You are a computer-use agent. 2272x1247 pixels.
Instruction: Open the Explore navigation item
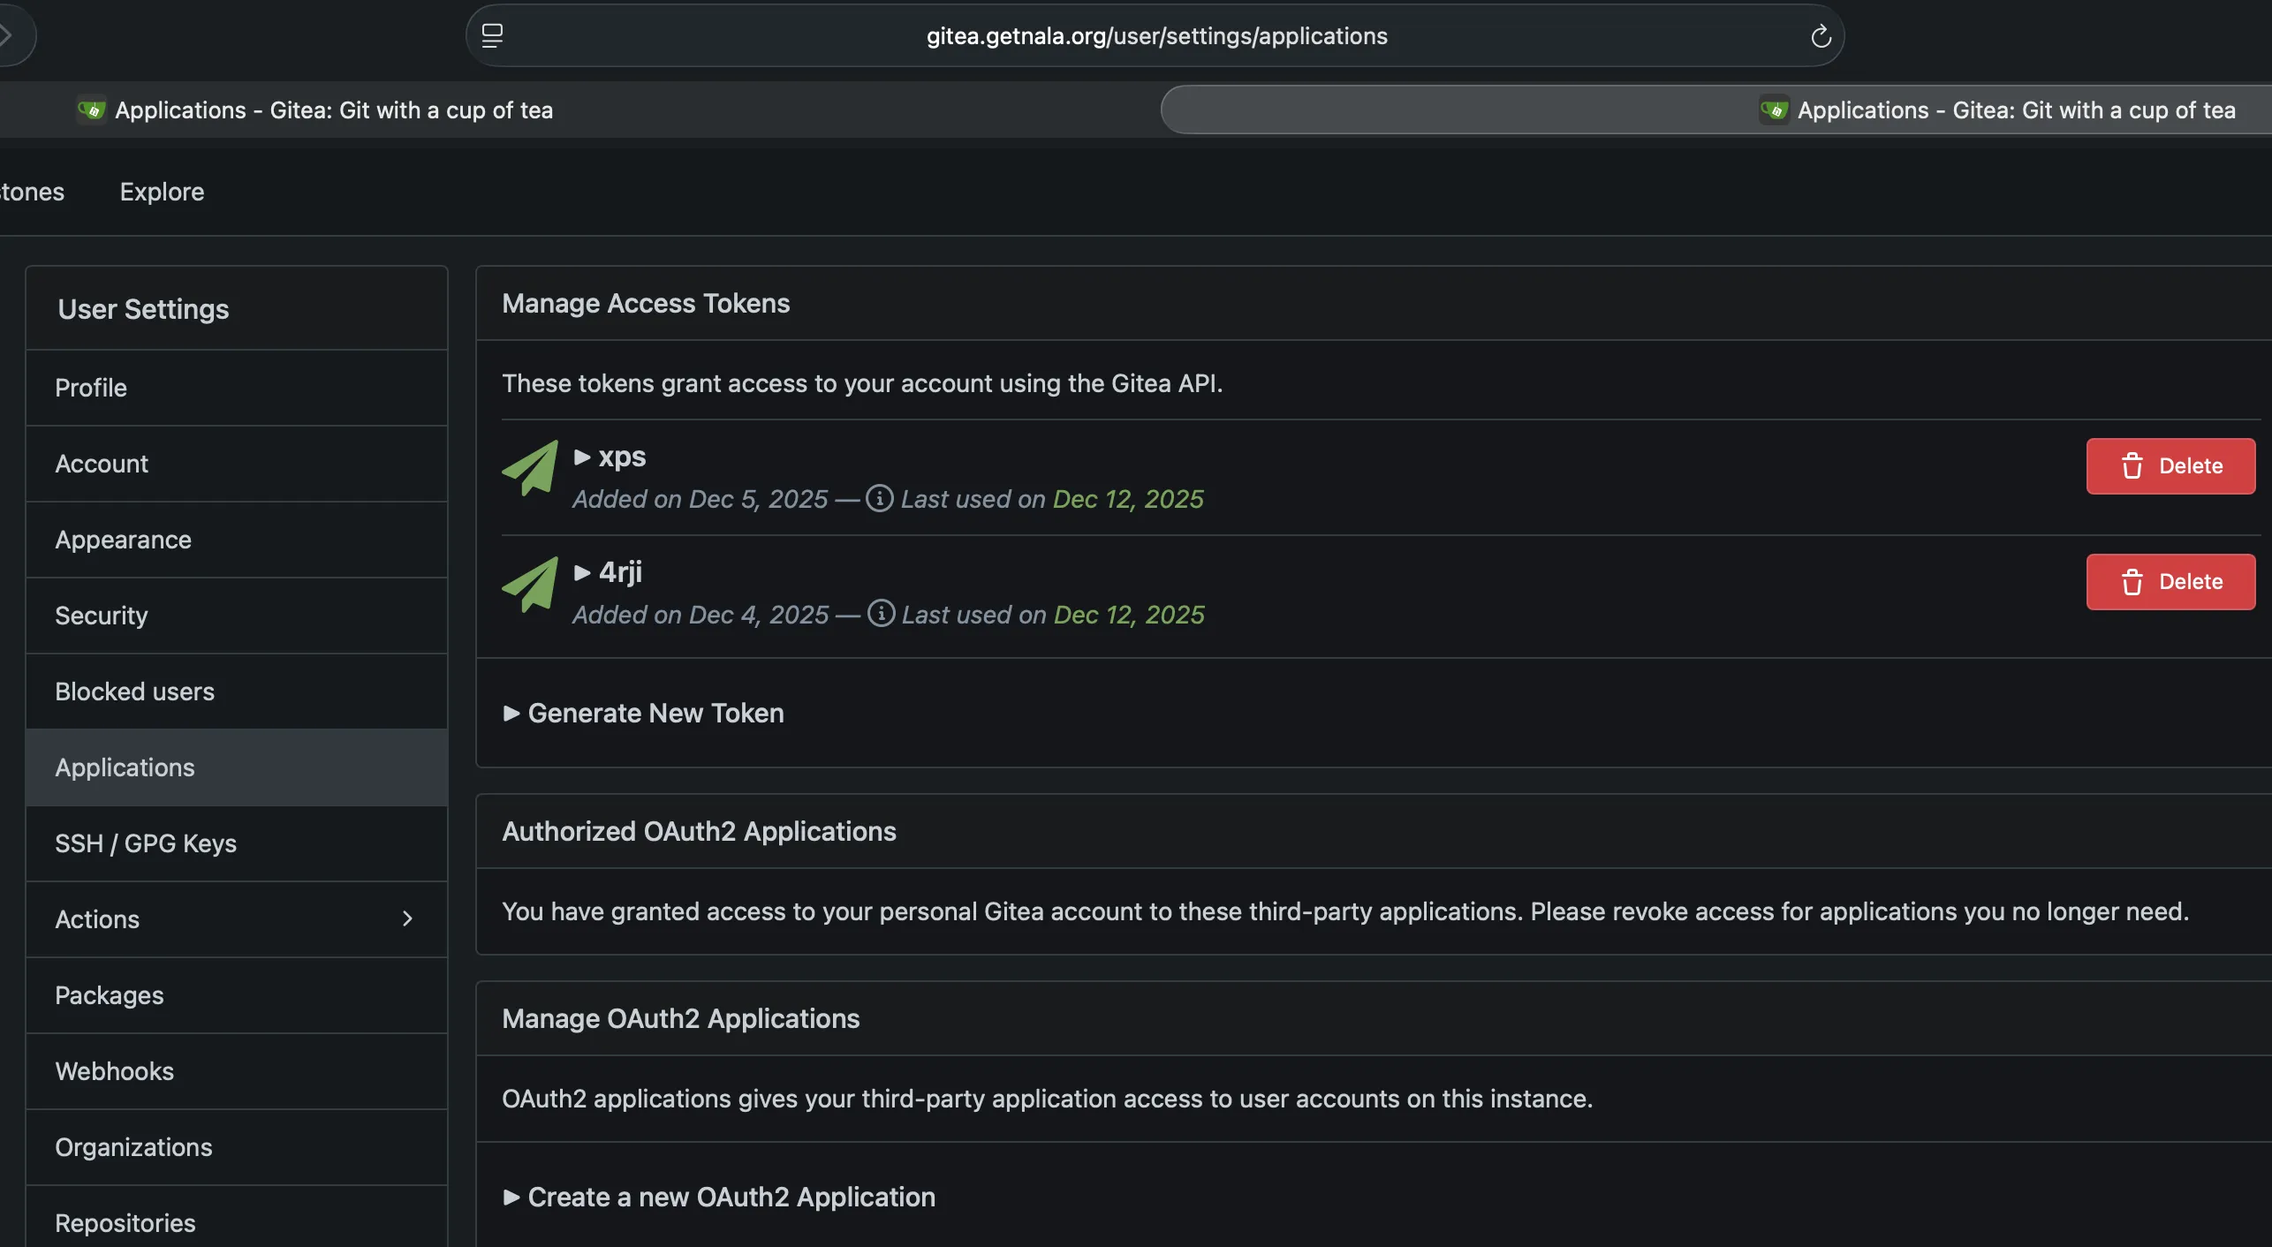tap(162, 193)
